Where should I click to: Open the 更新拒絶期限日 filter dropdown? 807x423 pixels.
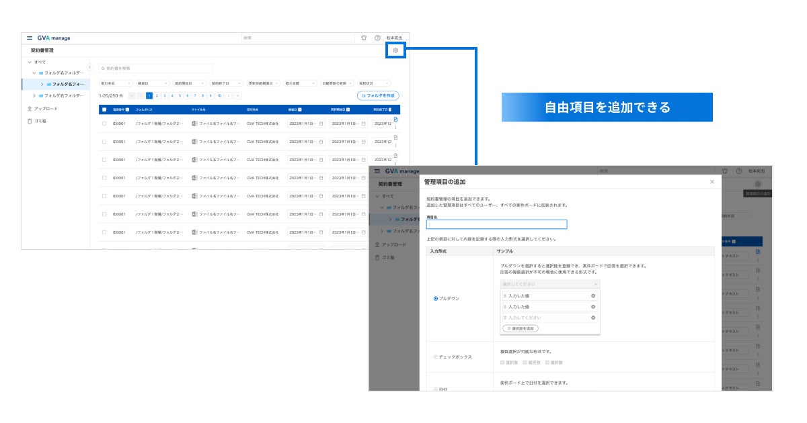click(264, 83)
